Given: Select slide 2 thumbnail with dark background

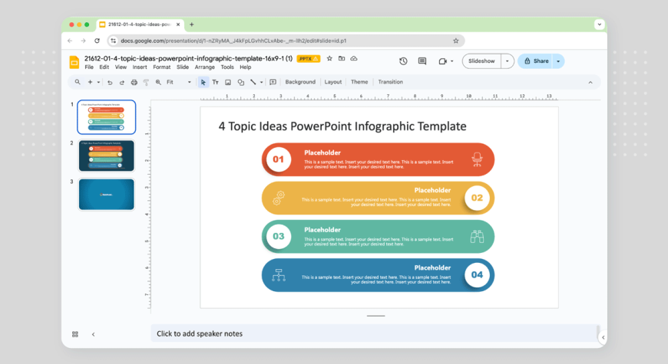Looking at the screenshot, I should pyautogui.click(x=107, y=156).
